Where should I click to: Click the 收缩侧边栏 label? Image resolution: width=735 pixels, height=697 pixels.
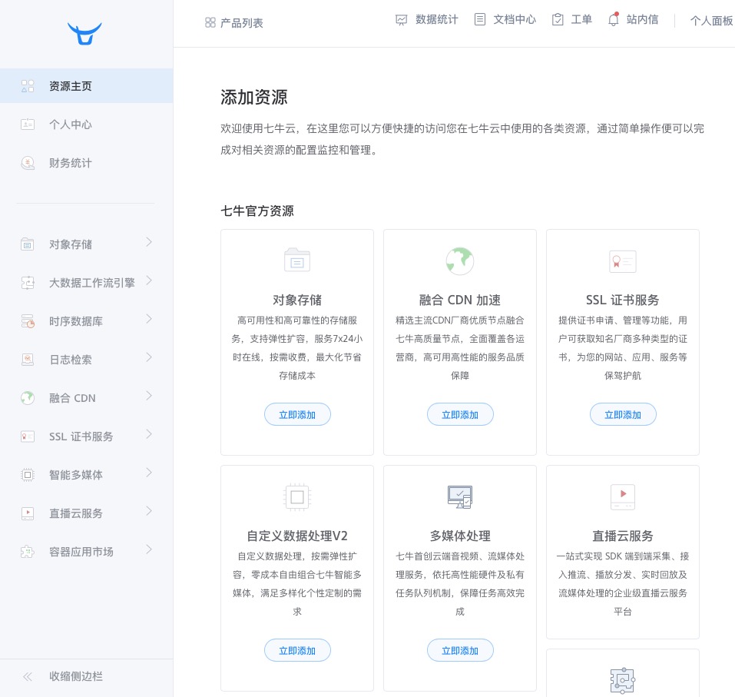click(76, 676)
